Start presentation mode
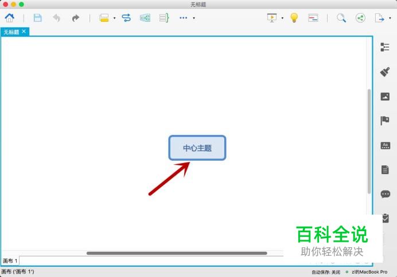The width and height of the screenshot is (397, 277). tap(272, 18)
